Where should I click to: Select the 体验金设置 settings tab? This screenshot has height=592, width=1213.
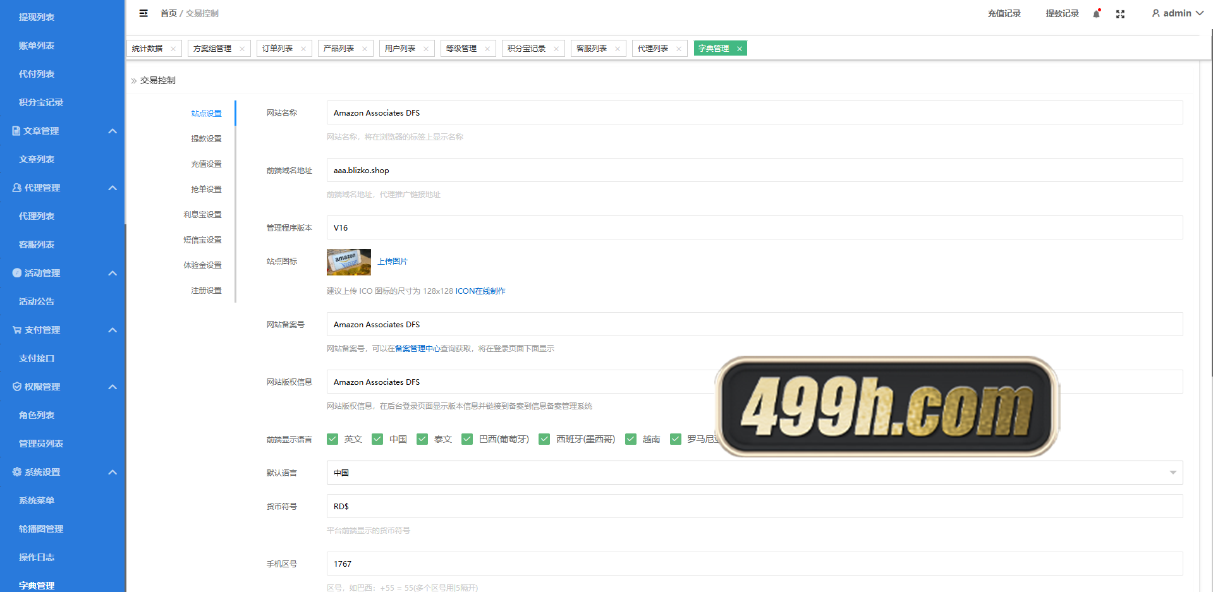(202, 265)
